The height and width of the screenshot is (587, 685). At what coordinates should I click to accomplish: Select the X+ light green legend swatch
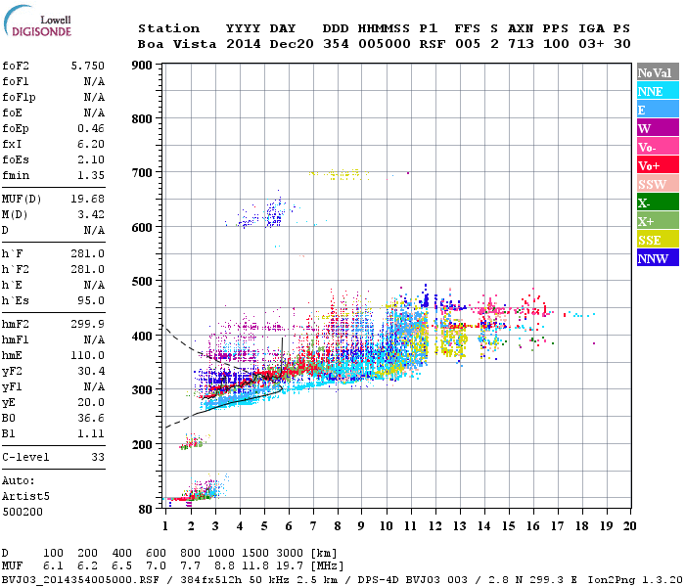tap(658, 220)
